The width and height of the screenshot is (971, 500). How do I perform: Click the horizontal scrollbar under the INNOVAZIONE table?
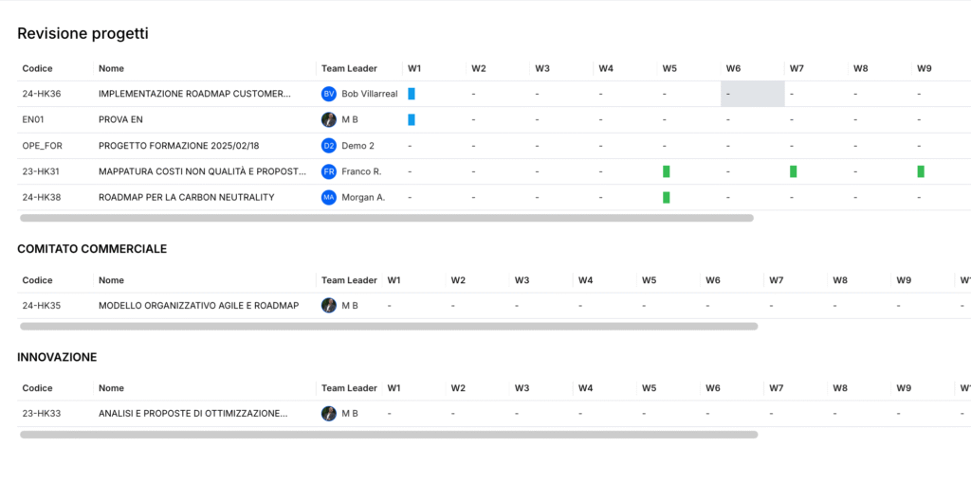coord(389,435)
